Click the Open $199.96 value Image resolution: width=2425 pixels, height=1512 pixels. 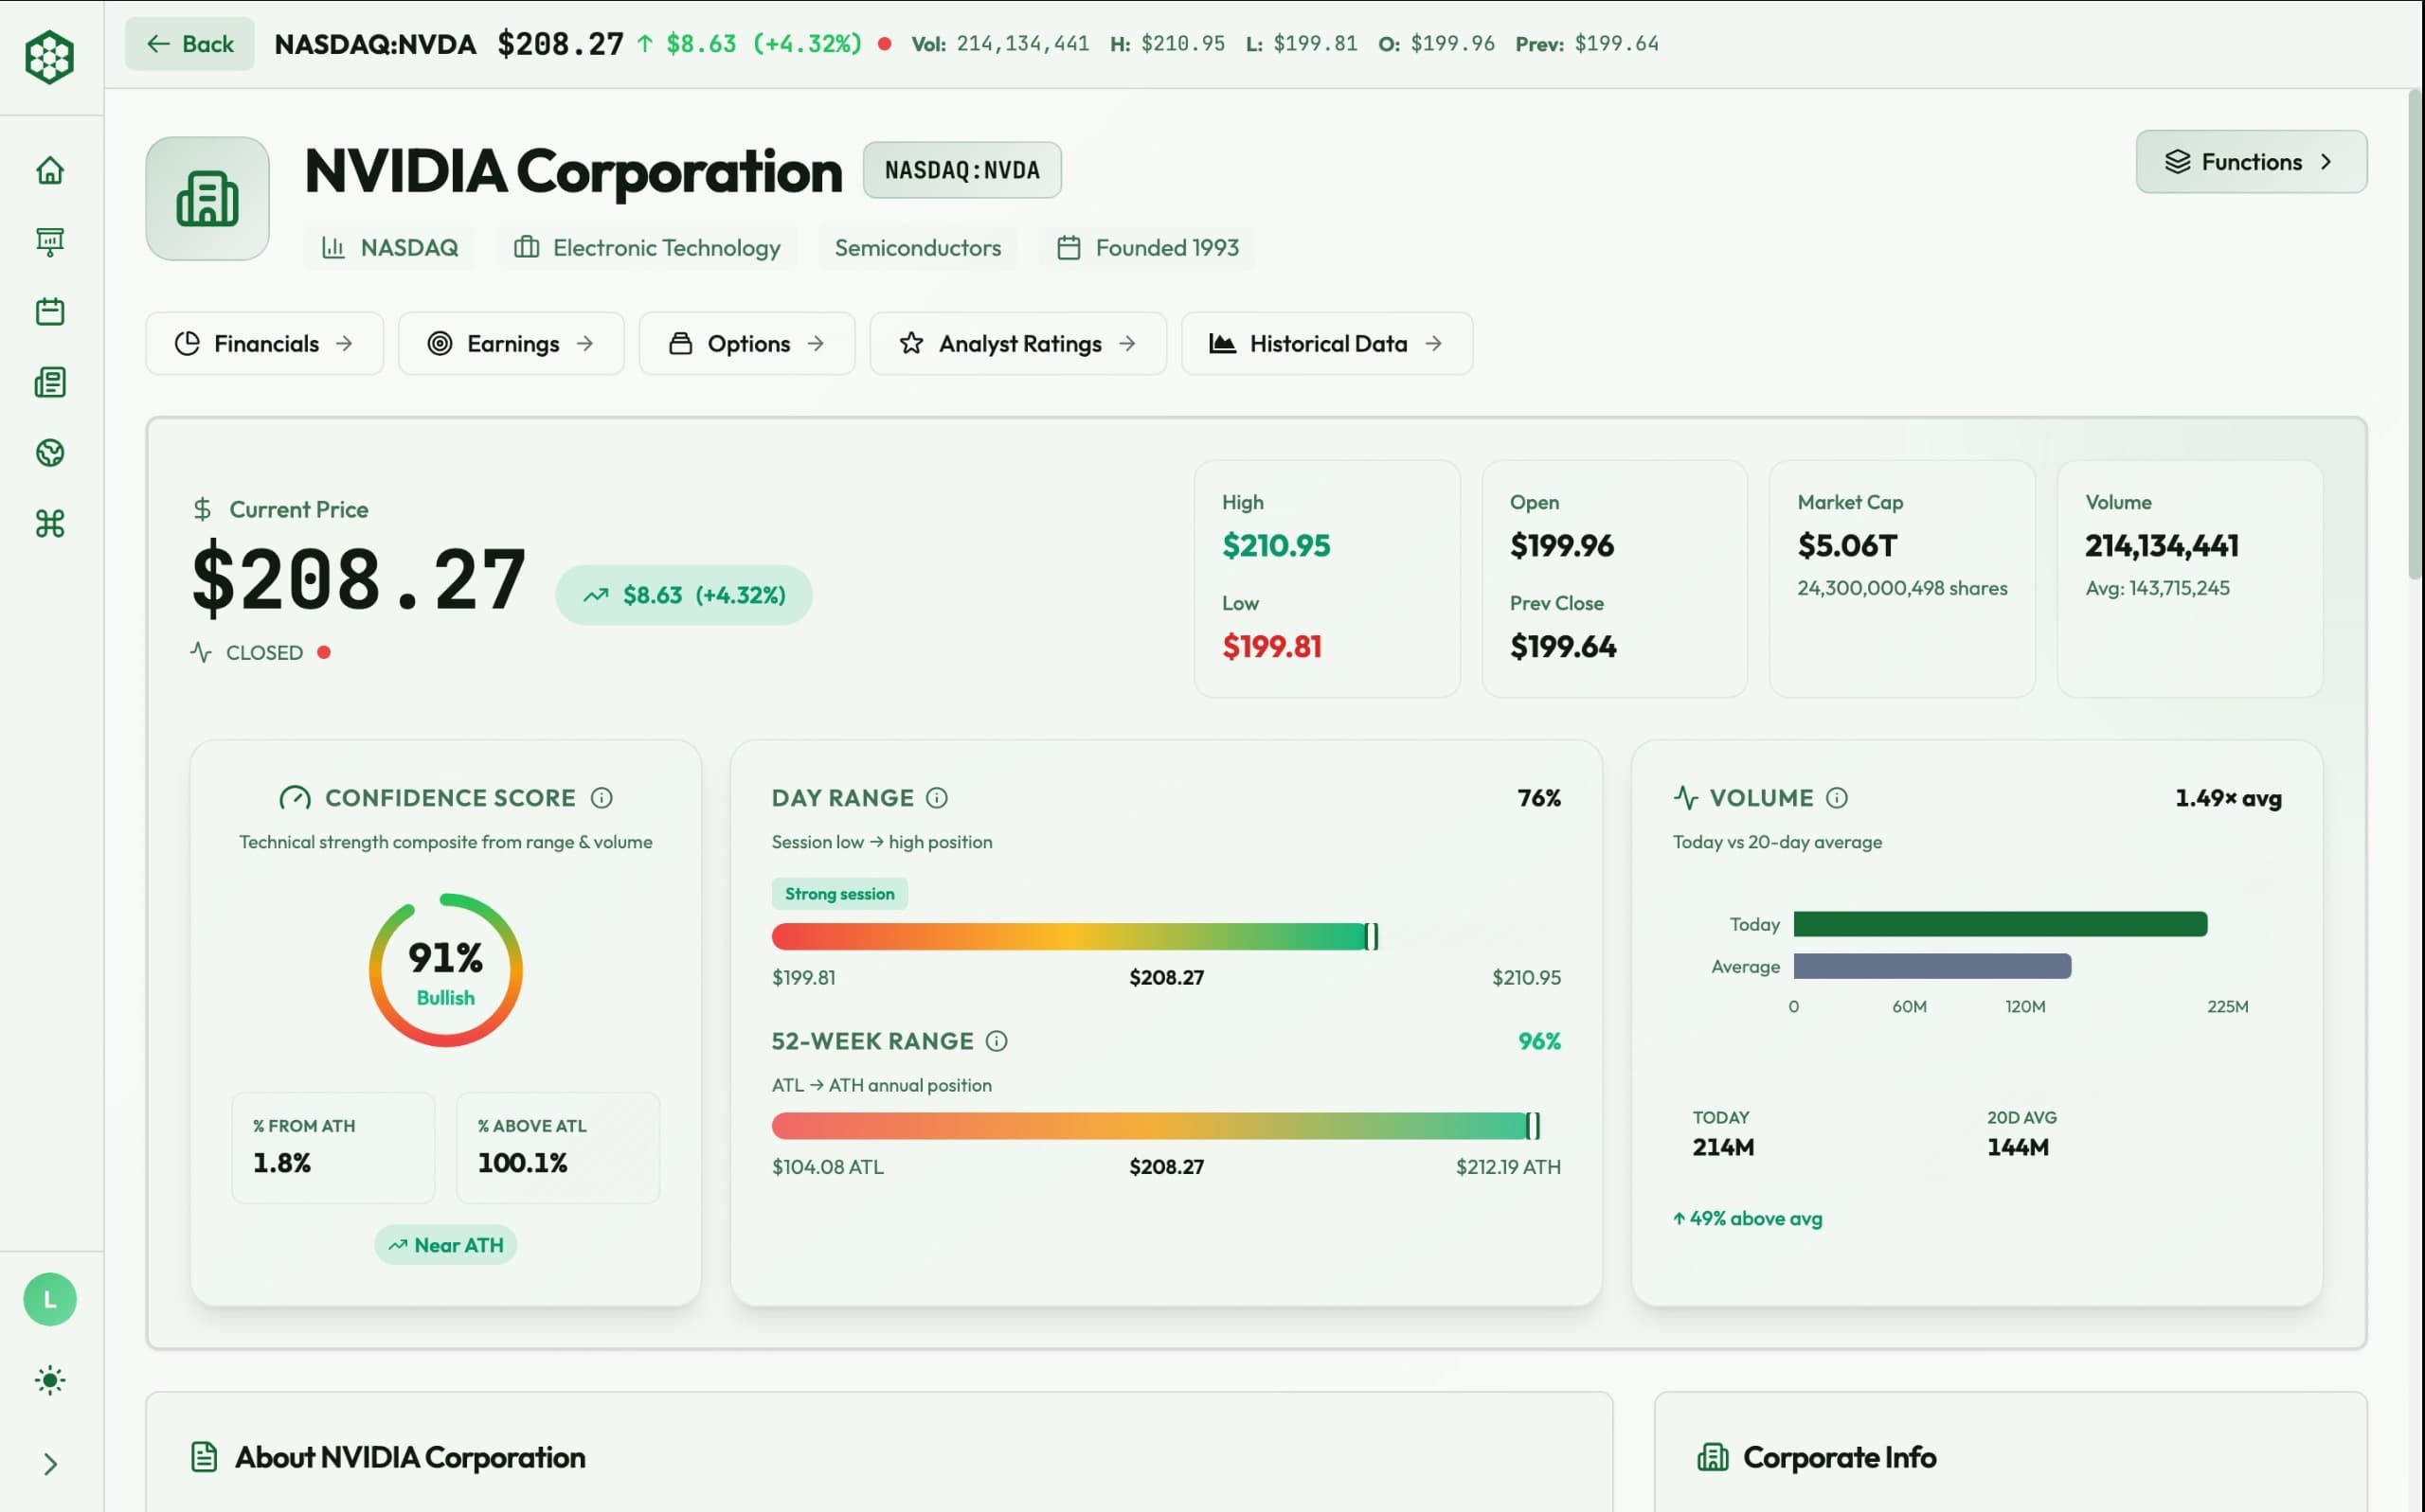pos(1562,546)
